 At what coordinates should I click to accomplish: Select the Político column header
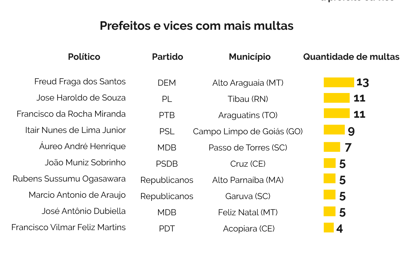pos(84,57)
